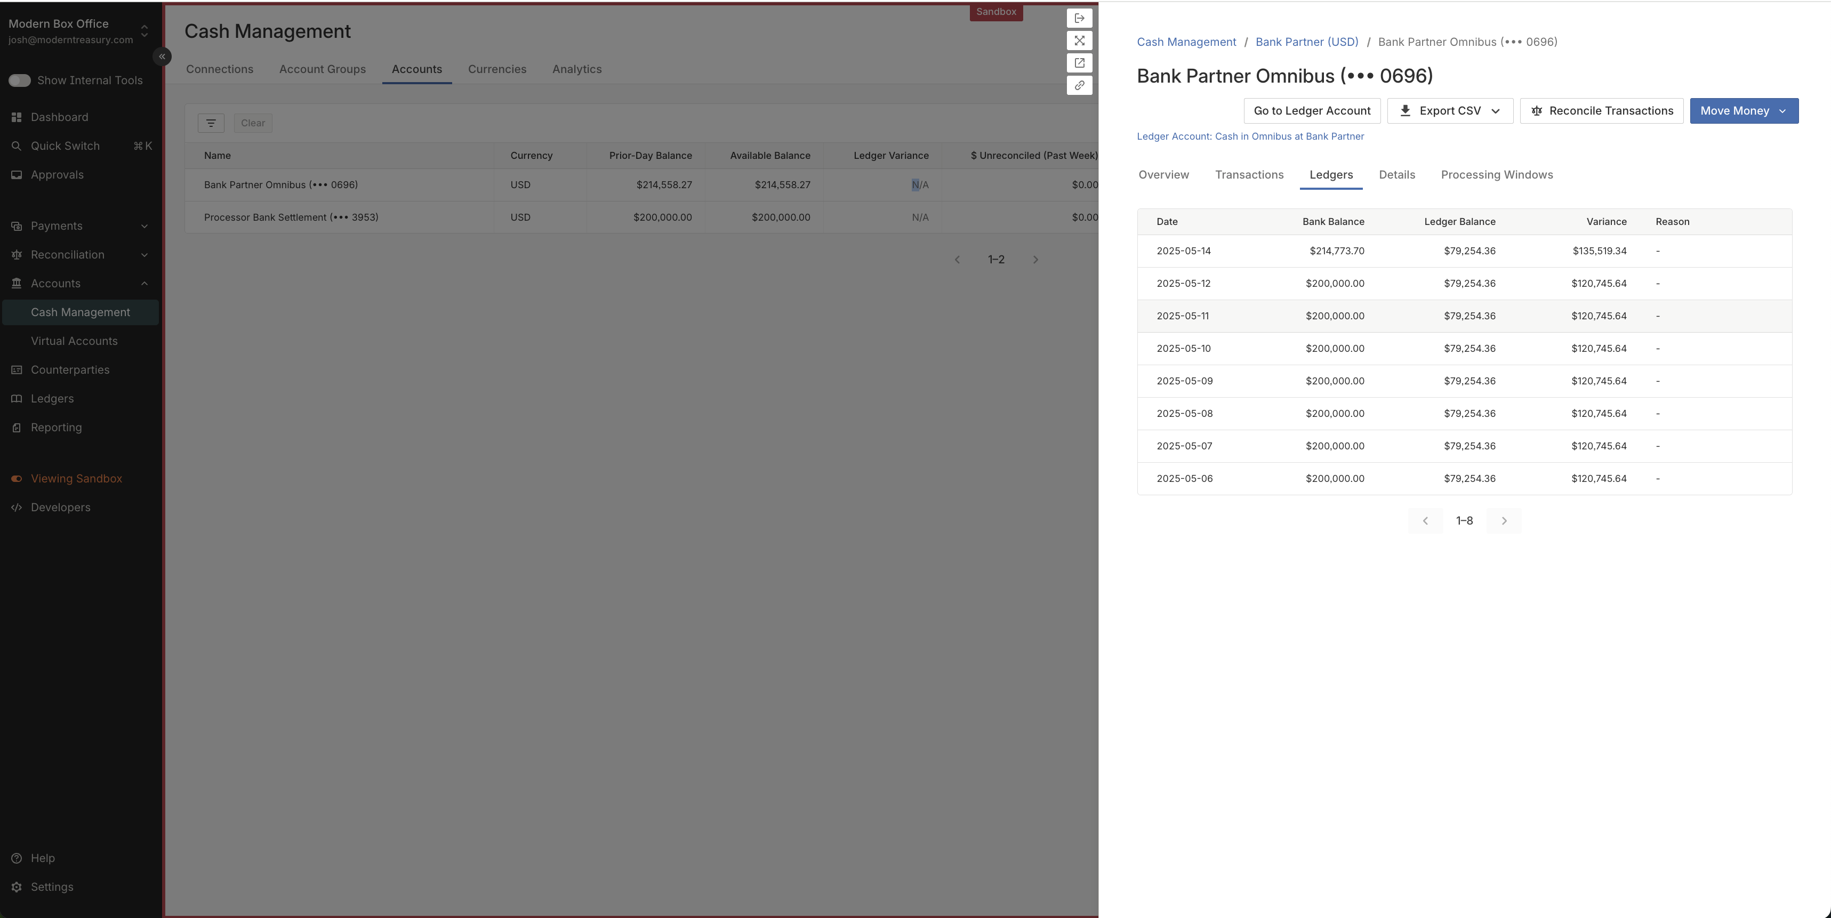Select the 2025-05-14 ledger row date
Image resolution: width=1831 pixels, height=918 pixels.
[x=1184, y=251]
